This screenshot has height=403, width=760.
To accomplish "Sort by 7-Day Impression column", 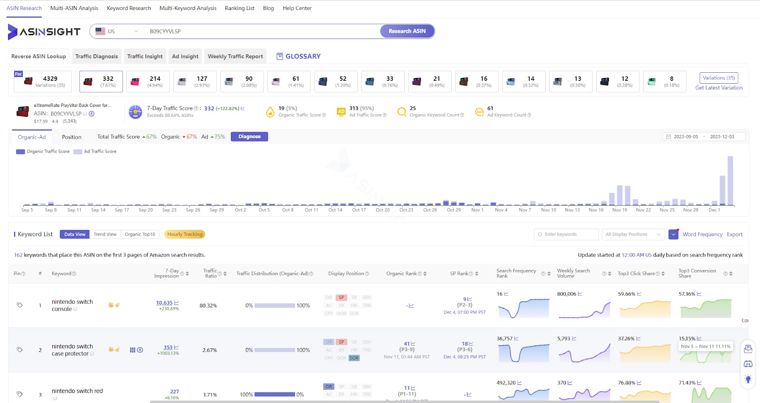I will pos(187,274).
